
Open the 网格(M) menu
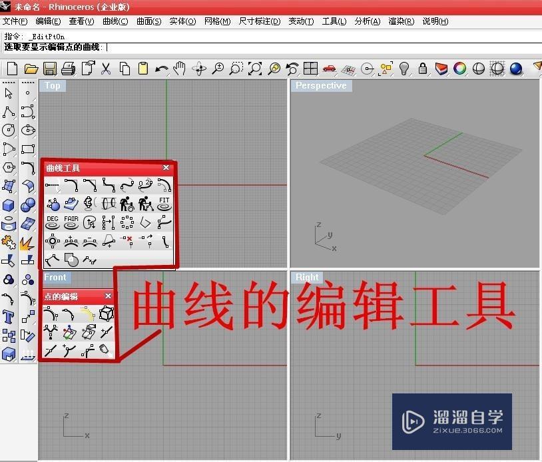(217, 21)
